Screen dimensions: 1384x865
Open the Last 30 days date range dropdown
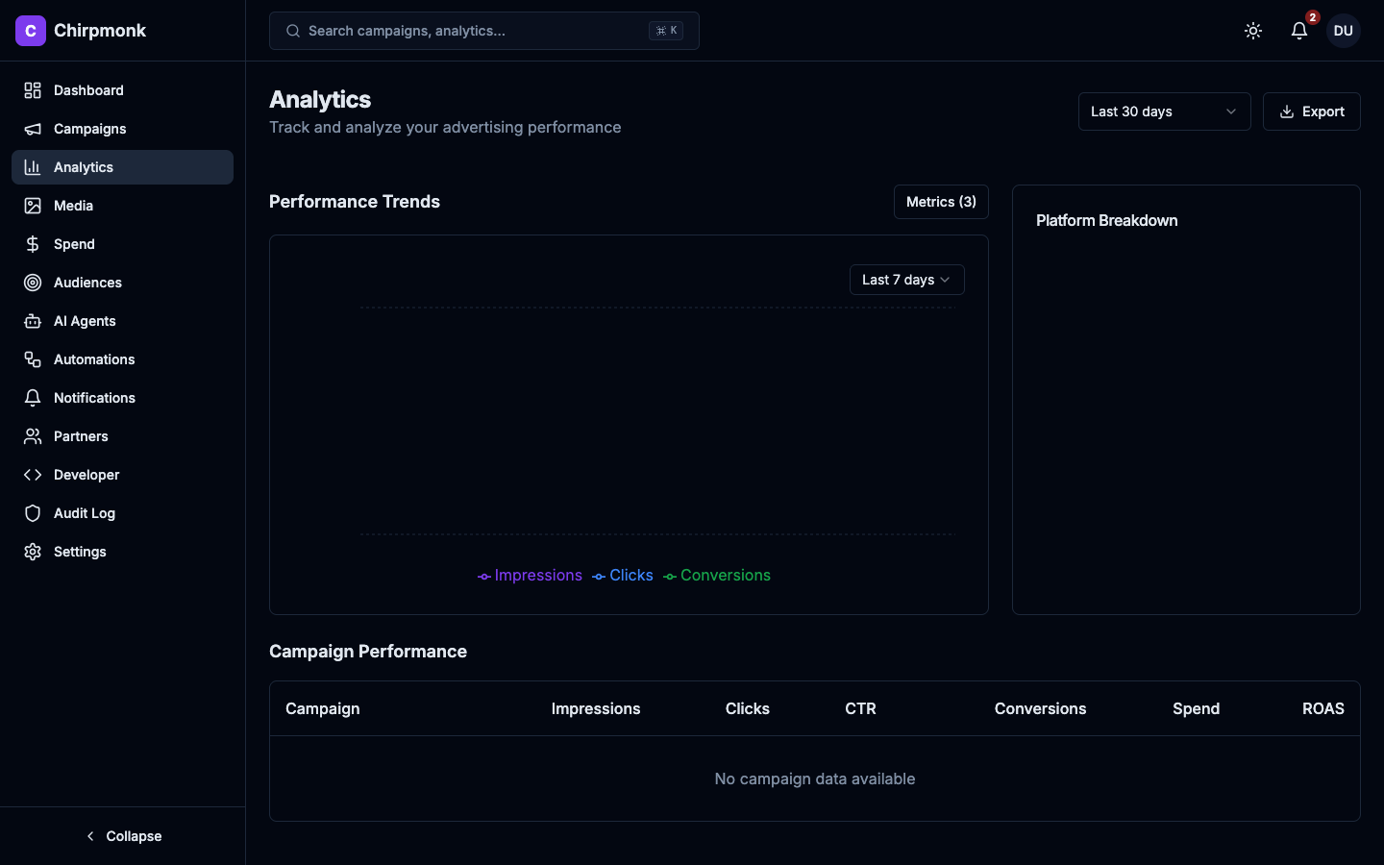pos(1164,111)
